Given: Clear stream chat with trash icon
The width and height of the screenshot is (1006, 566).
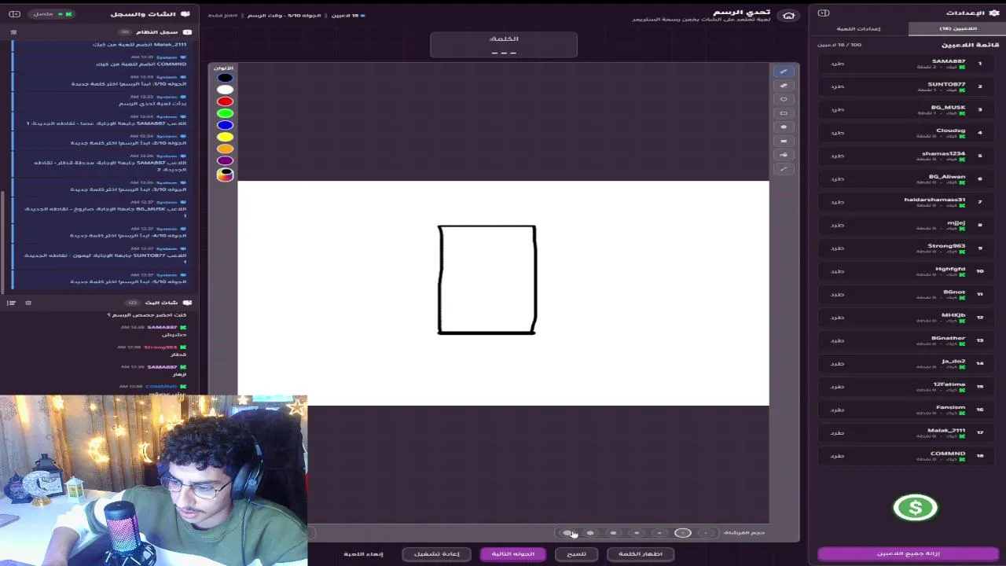Looking at the screenshot, I should coord(28,303).
